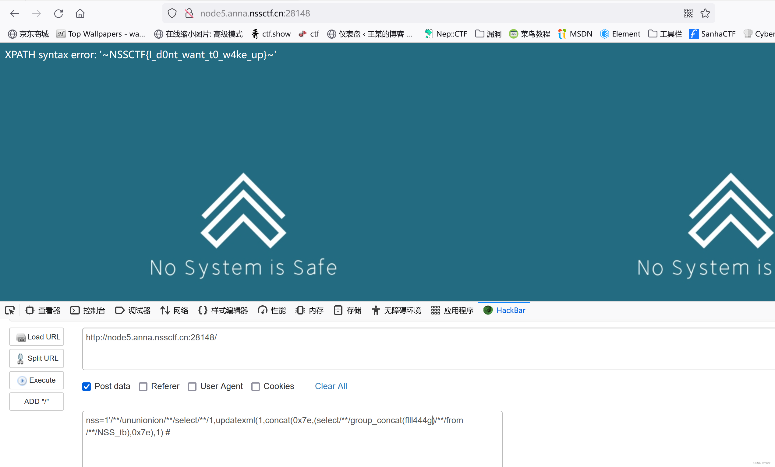Uncheck the Post data checkbox

tap(86, 387)
